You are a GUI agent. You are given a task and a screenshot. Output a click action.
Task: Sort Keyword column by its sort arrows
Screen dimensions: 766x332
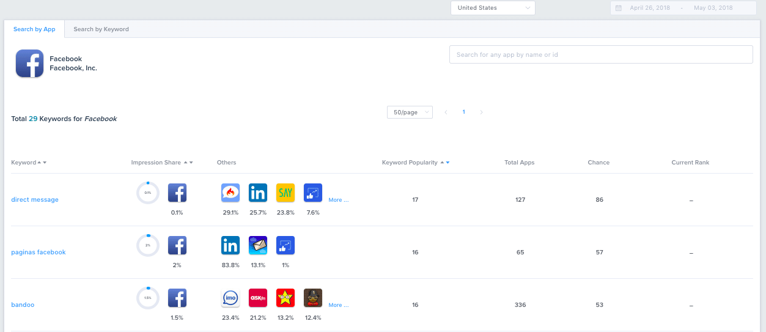(x=42, y=163)
